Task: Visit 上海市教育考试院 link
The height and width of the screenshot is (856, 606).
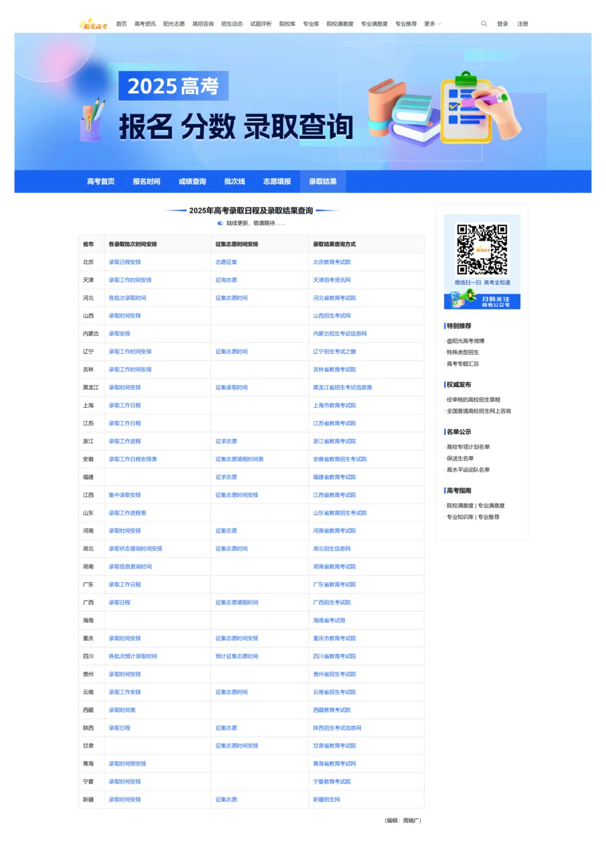Action: click(x=334, y=406)
